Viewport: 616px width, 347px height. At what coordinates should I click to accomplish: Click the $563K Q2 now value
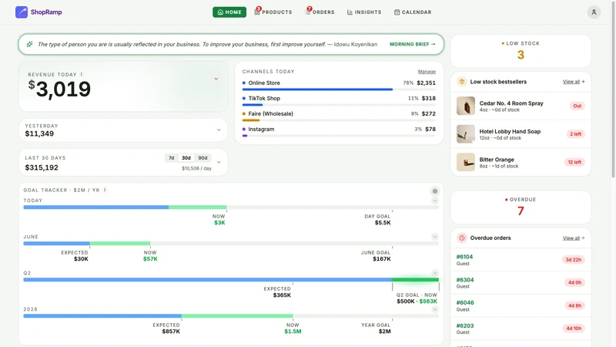coord(428,302)
